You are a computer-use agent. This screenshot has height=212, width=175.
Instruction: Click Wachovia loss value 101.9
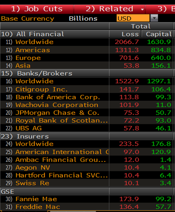point(129,105)
